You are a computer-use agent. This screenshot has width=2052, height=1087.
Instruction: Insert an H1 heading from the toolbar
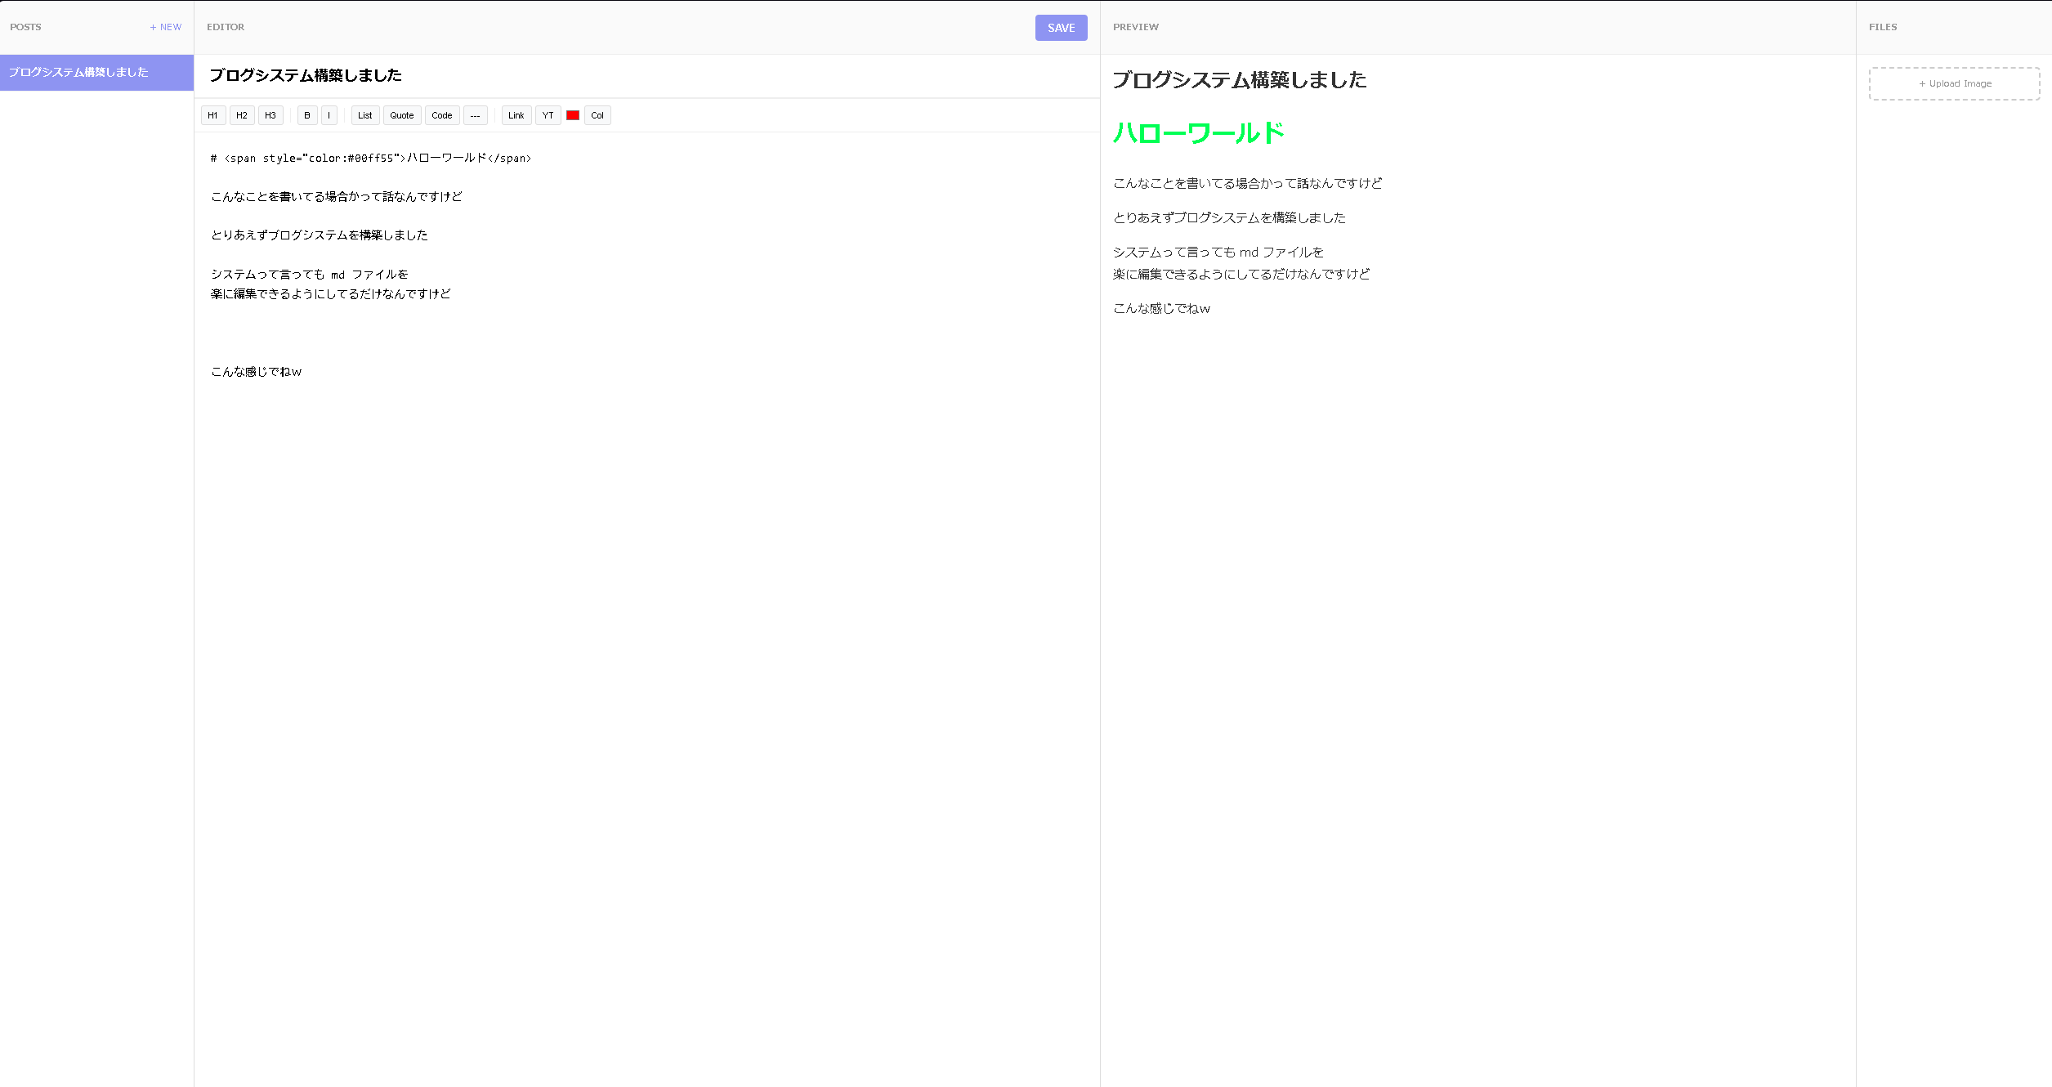click(212, 115)
